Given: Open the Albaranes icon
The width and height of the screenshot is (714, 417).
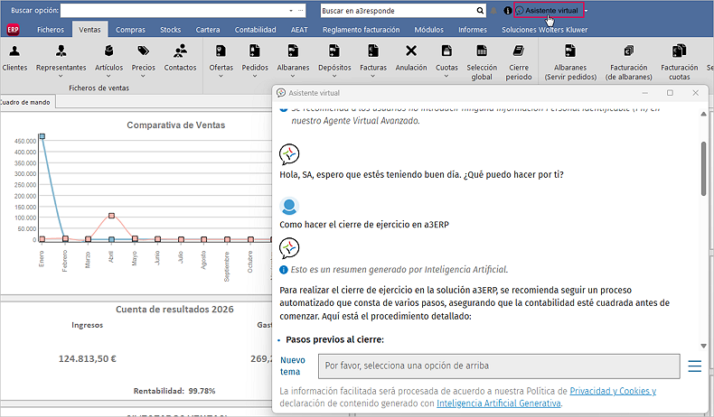Looking at the screenshot, I should (293, 51).
